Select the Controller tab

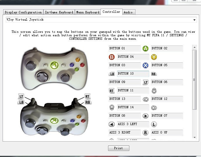(x=112, y=12)
